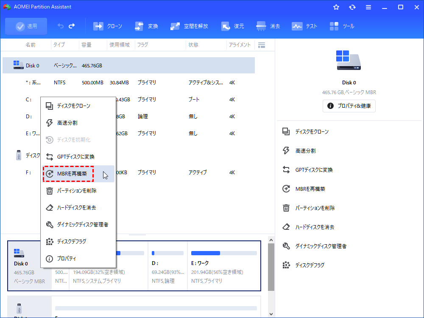
Task: Click the USB disk icon in the list
Action: (x=18, y=155)
